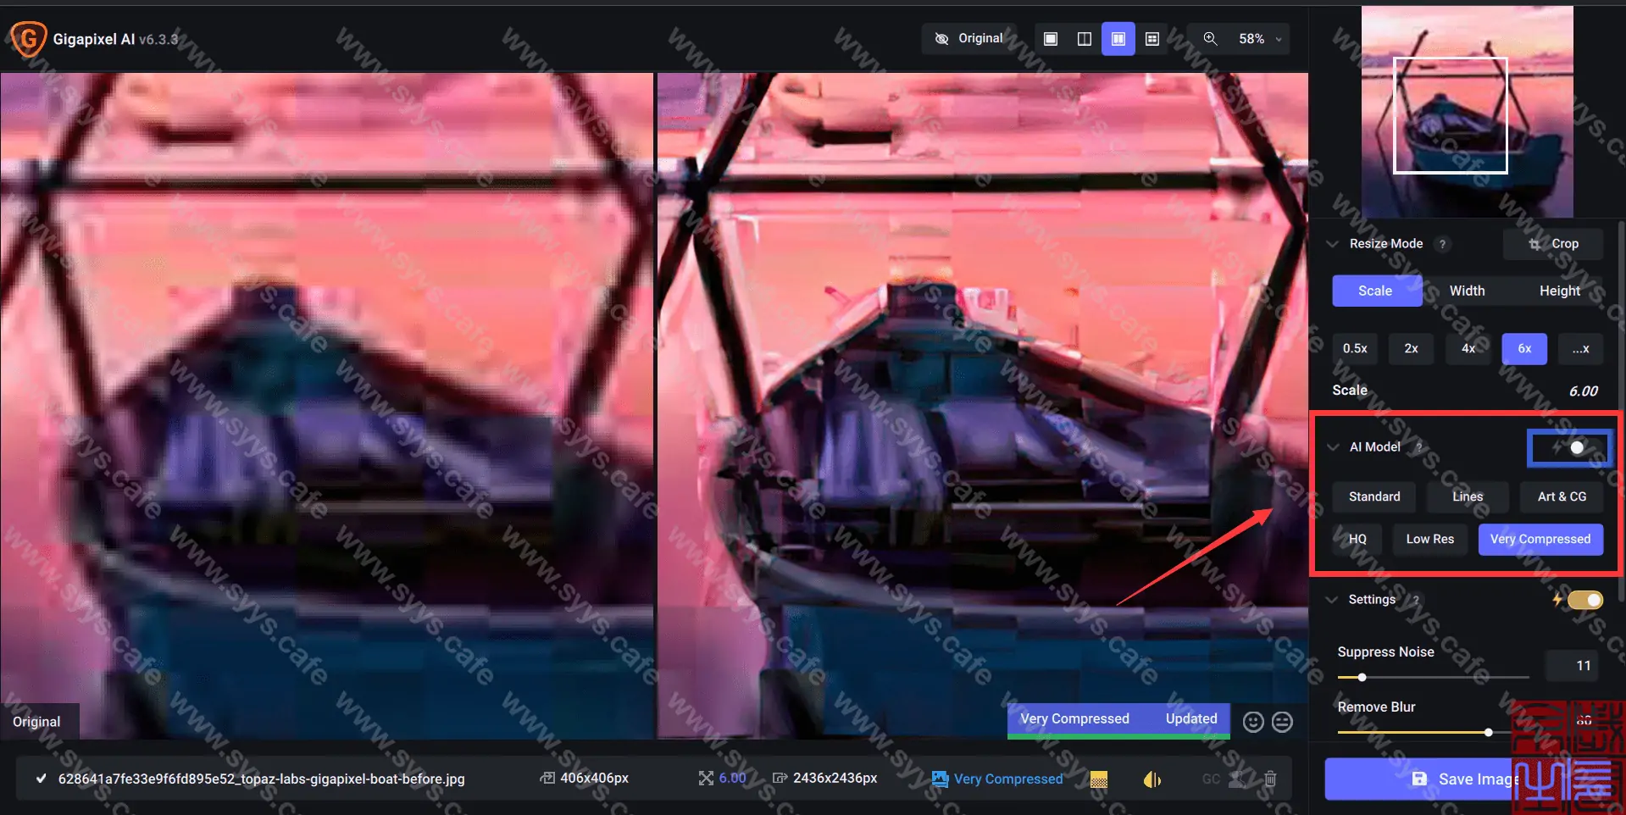Select the single view layout icon
Screen dimensions: 1626x815
coord(1051,38)
